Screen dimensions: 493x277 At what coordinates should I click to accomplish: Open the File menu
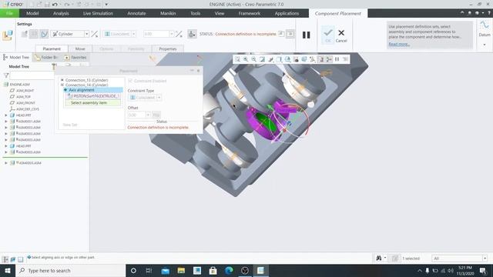tap(9, 13)
